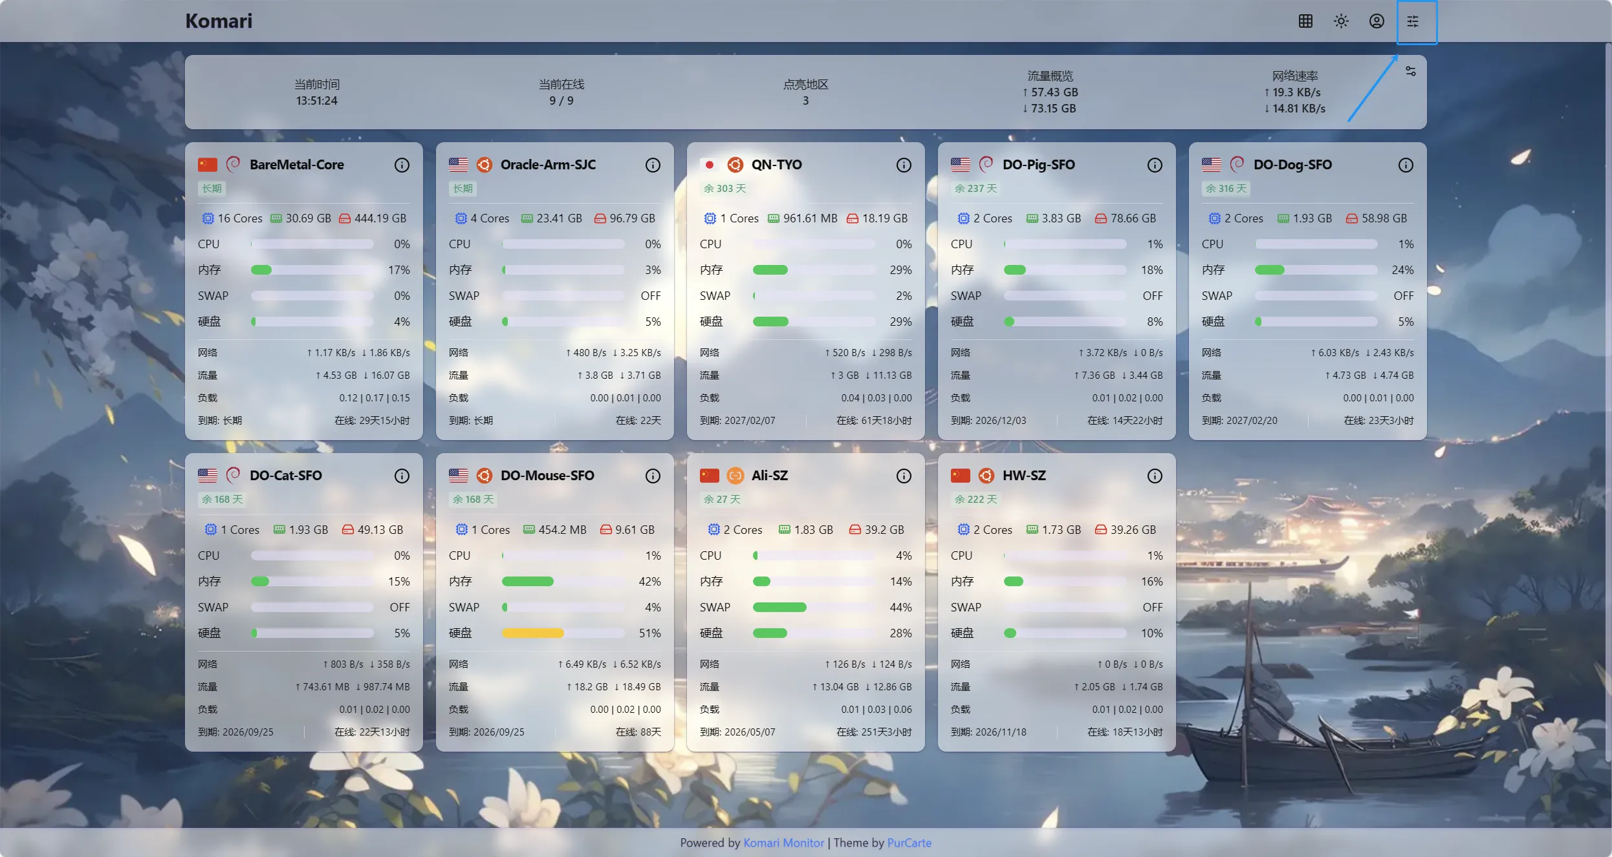Click DO-Mouse-SFO yellow disk usage bar
This screenshot has height=857, width=1612.
(x=533, y=633)
